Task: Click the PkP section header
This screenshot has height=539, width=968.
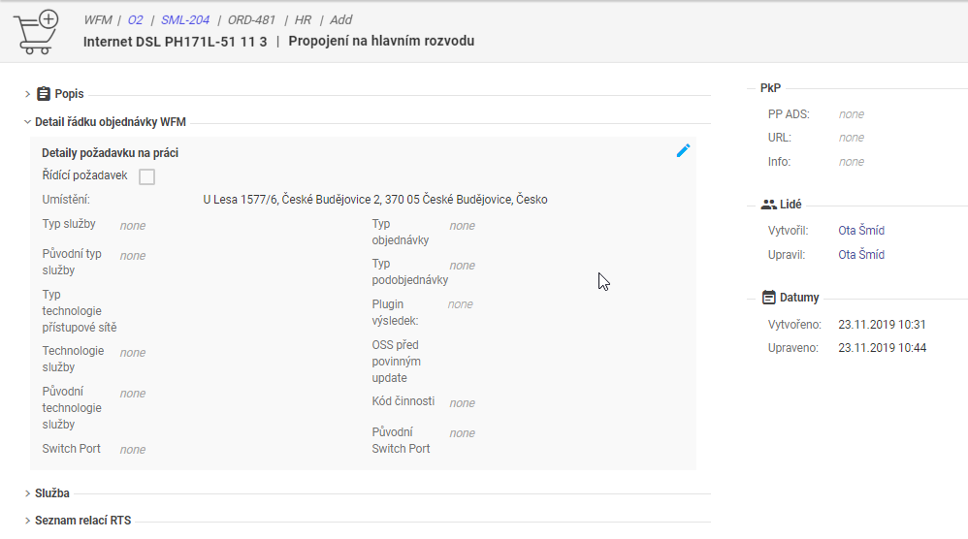Action: pos(770,88)
